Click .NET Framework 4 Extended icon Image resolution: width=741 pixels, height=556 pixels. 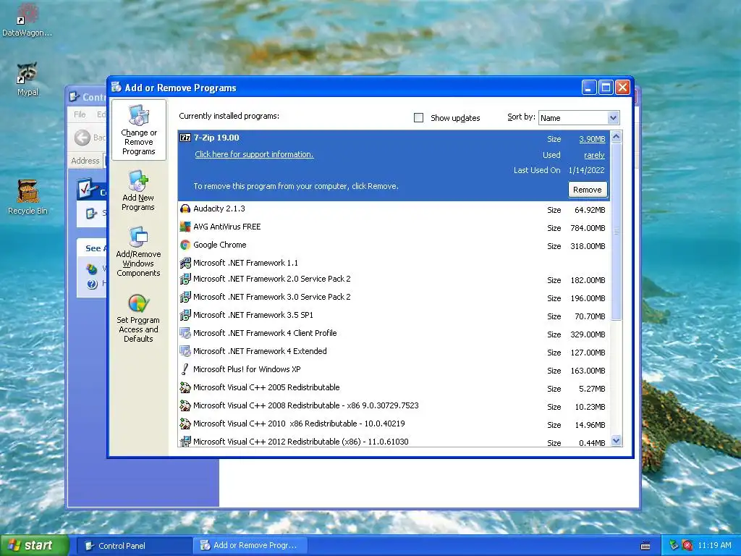185,351
